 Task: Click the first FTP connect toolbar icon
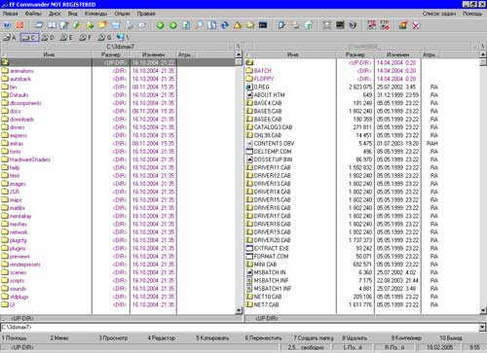371,25
